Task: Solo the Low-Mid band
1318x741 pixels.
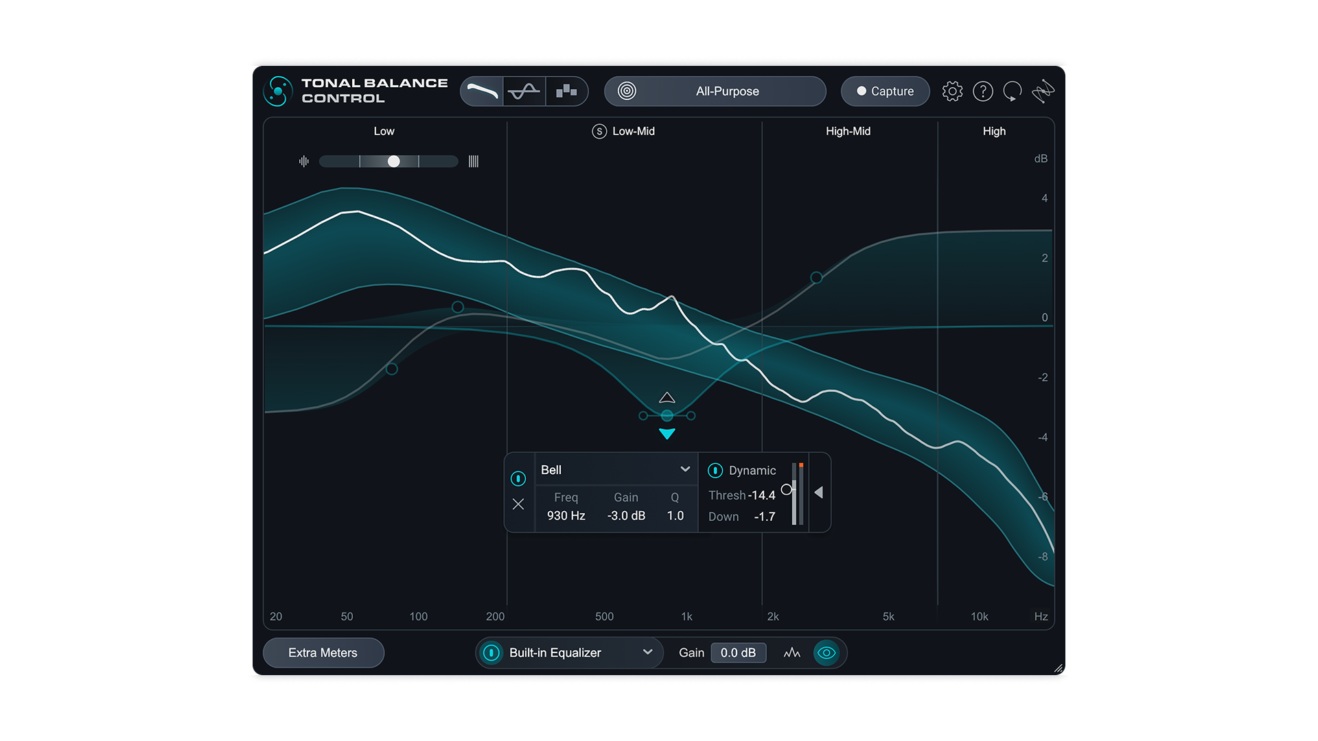Action: pyautogui.click(x=599, y=131)
